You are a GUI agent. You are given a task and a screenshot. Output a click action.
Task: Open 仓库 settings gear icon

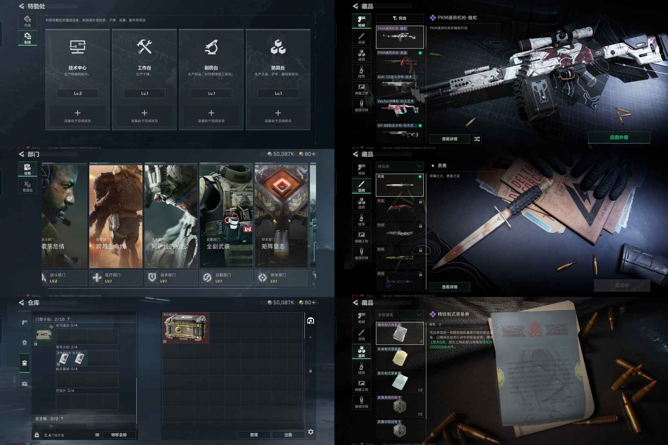(x=311, y=432)
